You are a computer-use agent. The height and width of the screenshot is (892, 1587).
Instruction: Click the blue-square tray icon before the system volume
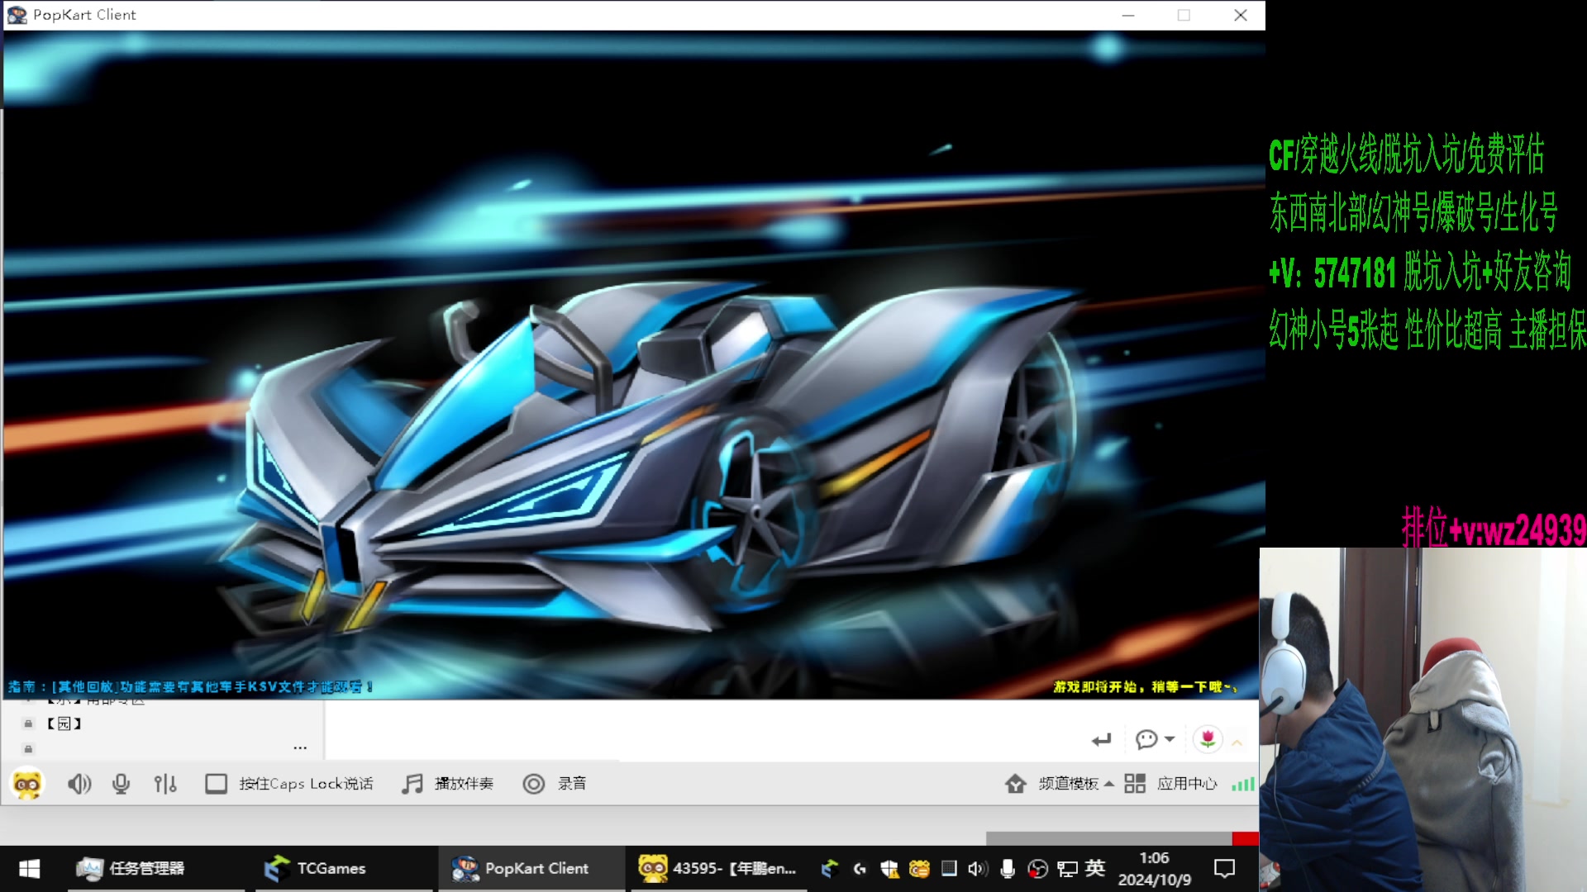(x=949, y=869)
